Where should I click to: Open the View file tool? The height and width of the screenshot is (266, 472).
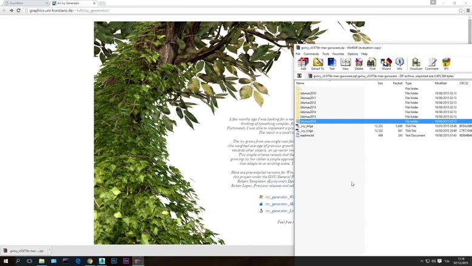[345, 64]
